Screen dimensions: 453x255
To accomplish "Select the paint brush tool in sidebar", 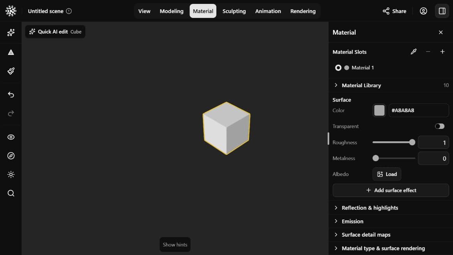I will click(x=11, y=71).
